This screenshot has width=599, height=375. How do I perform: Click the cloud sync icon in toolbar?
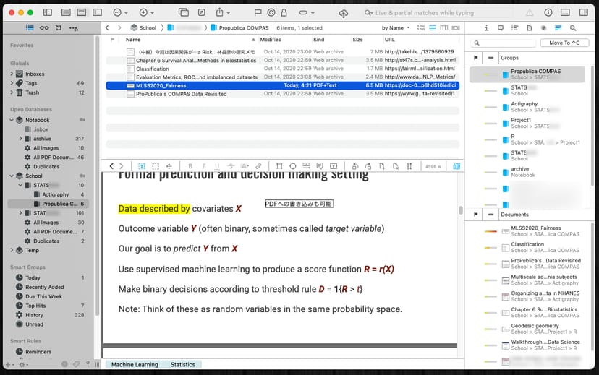(343, 13)
